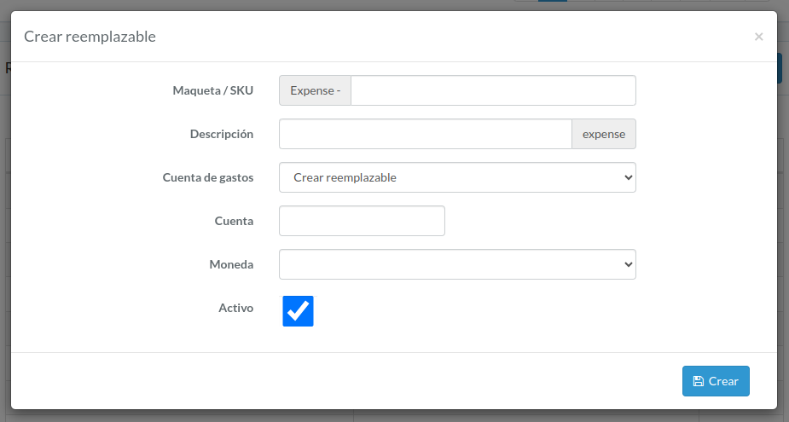Click the 'Descripción' label
Screen dimensions: 789x422
[x=222, y=135]
